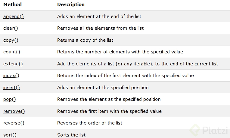Click the 'Adds an element at the end' description
Viewport: 230px width, 138px height.
pos(99,16)
